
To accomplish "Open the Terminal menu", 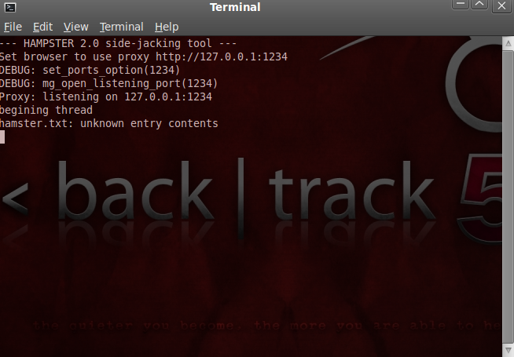I will 121,27.
